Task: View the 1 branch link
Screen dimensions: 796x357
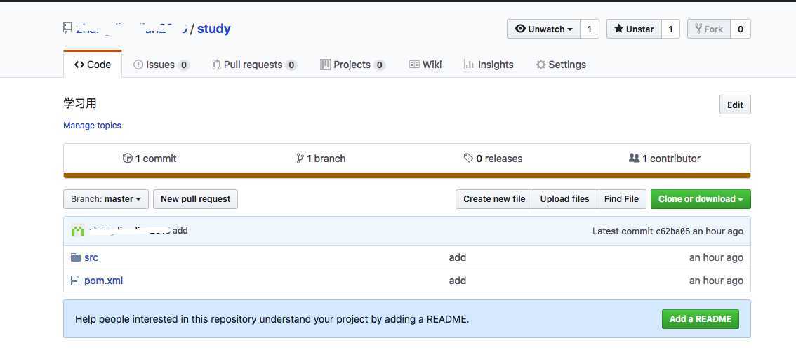Action: [321, 159]
